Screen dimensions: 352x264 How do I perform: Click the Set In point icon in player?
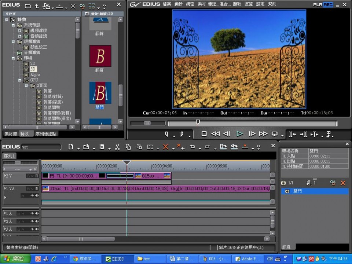click(166, 134)
